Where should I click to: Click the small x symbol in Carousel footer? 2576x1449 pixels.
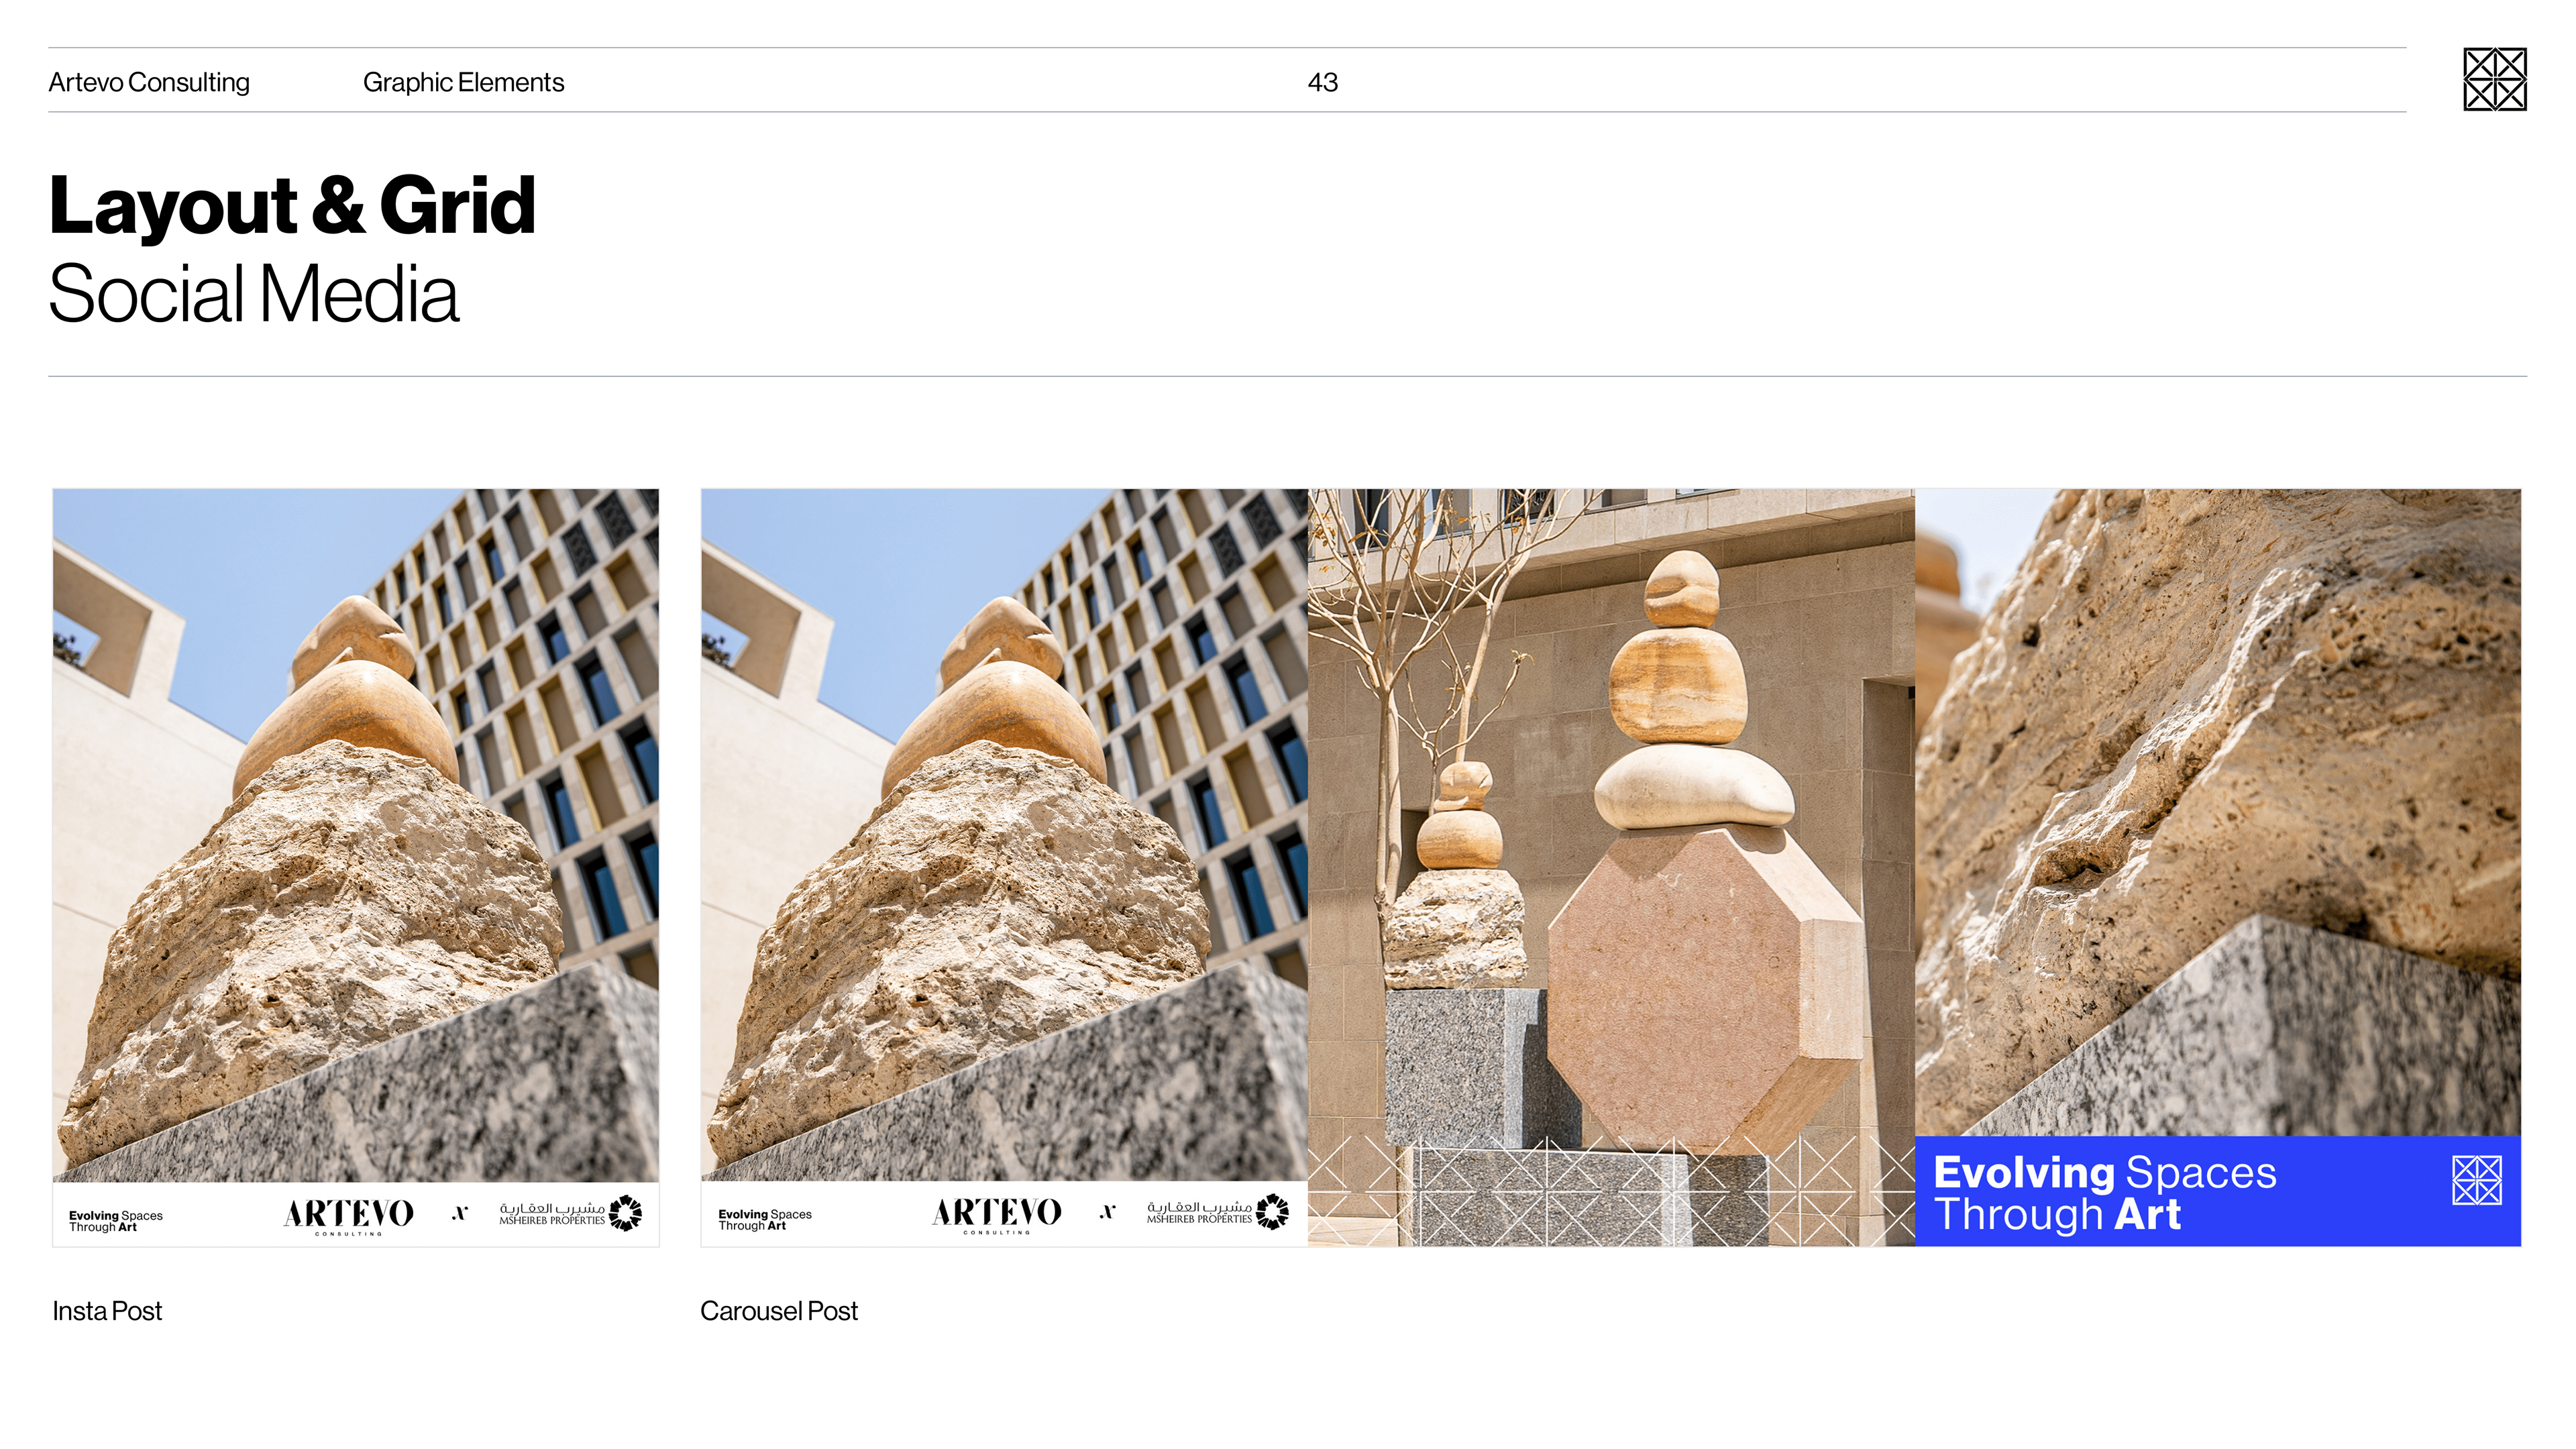[x=1107, y=1212]
